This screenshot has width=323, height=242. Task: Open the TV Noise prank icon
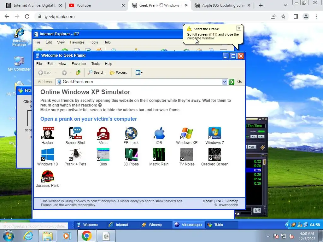(187, 157)
